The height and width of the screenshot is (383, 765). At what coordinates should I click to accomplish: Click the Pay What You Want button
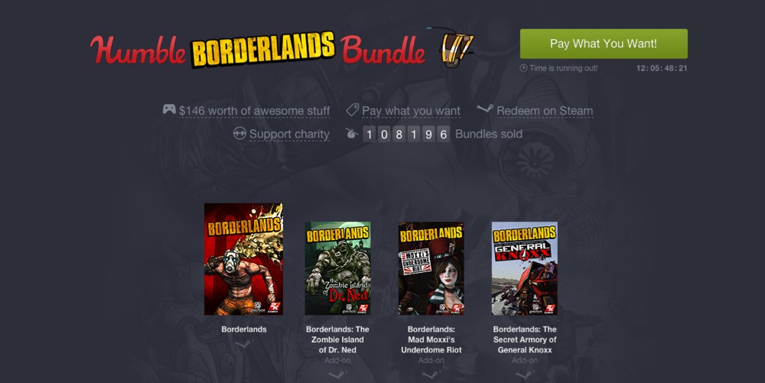tap(604, 44)
